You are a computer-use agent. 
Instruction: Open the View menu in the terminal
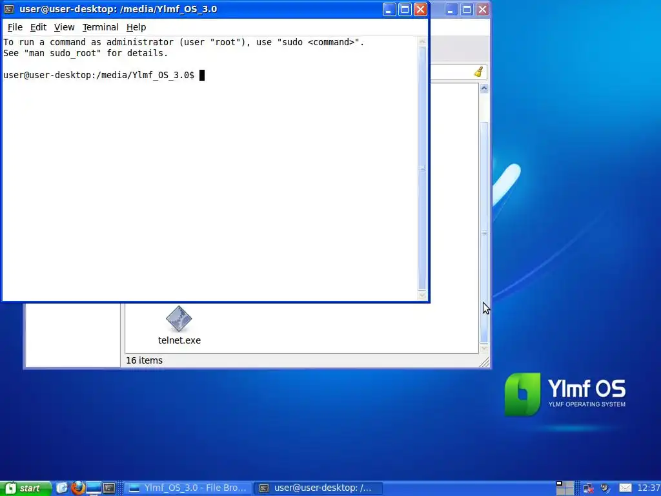coord(64,27)
